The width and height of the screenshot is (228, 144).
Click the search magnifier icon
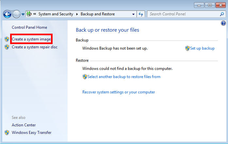click(222, 14)
